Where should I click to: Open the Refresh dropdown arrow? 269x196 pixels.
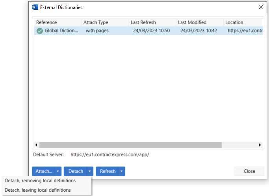pyautogui.click(x=122, y=171)
